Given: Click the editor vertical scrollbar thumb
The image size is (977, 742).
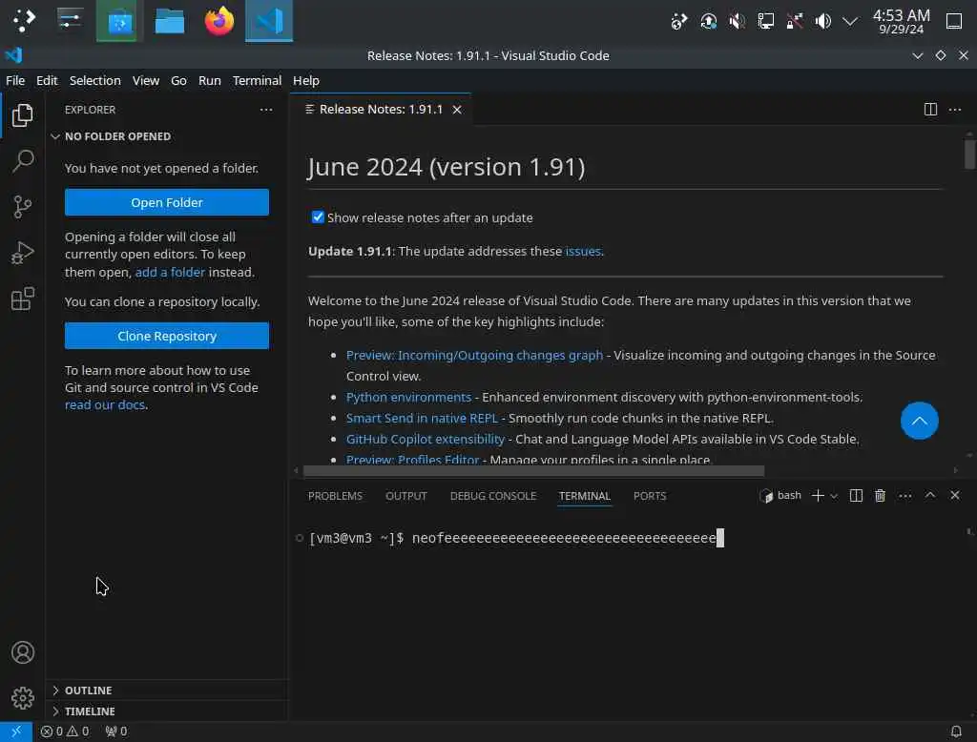Looking at the screenshot, I should point(969,154).
